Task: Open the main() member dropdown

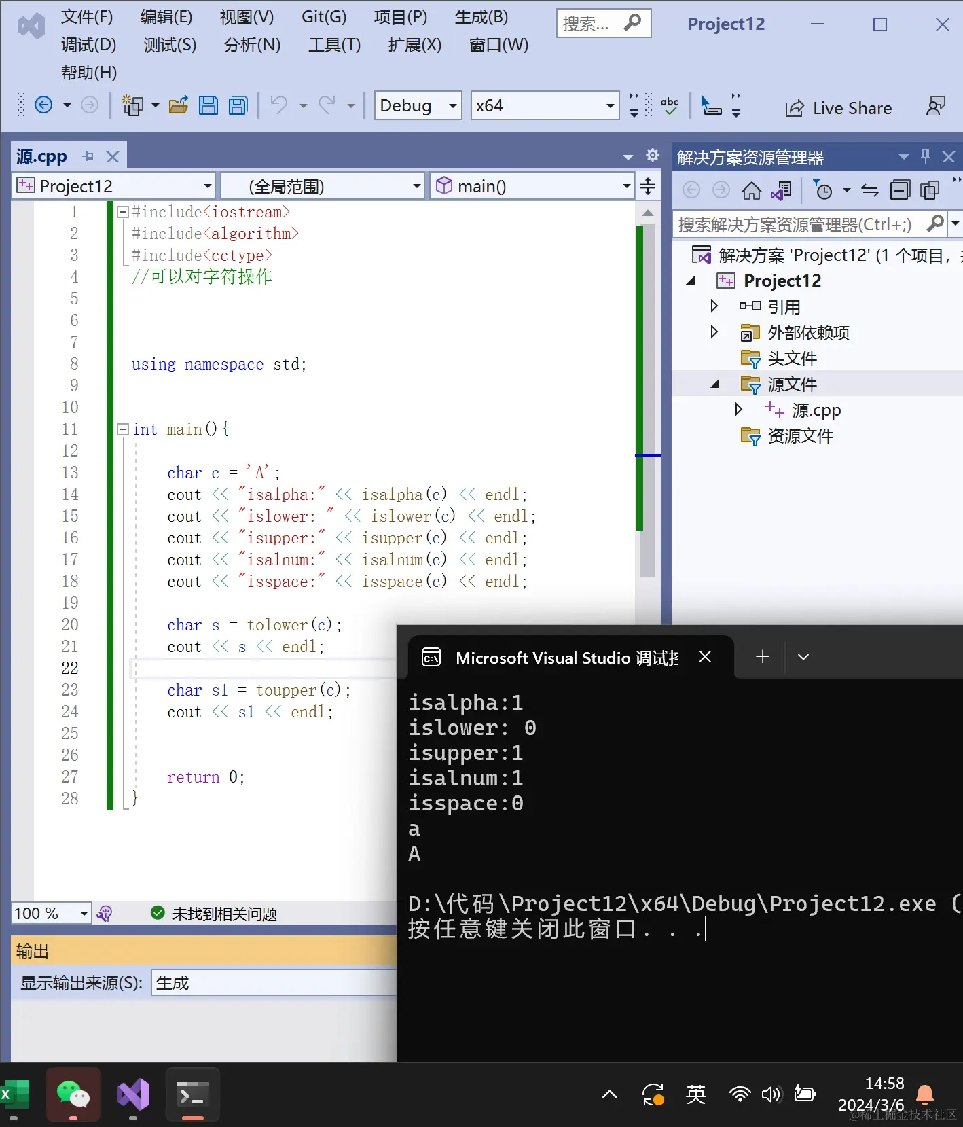Action: [x=533, y=186]
